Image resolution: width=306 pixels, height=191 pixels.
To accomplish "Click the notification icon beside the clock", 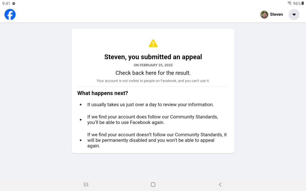I will coord(14,4).
